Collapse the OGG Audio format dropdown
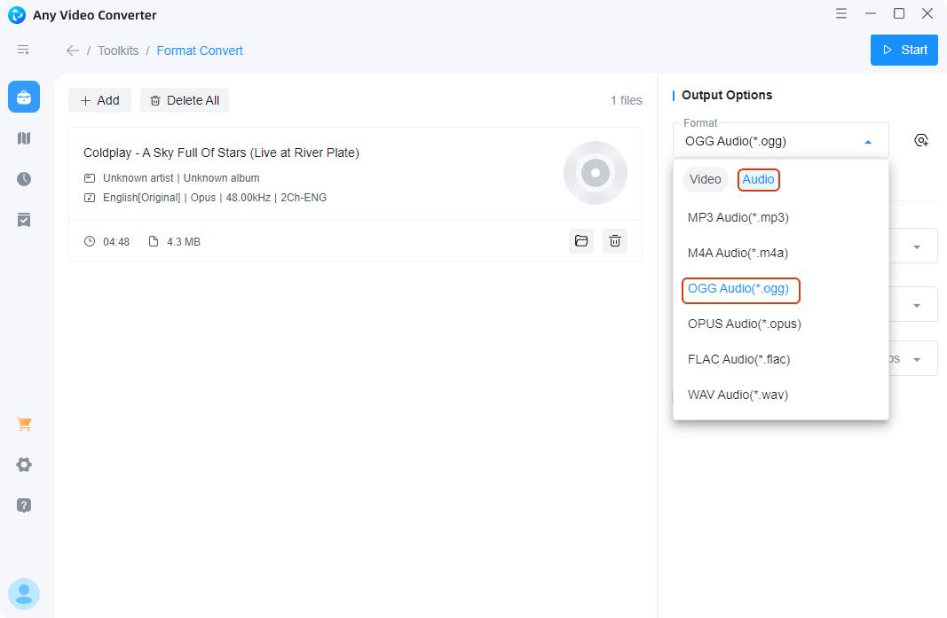This screenshot has height=618, width=947. 868,141
